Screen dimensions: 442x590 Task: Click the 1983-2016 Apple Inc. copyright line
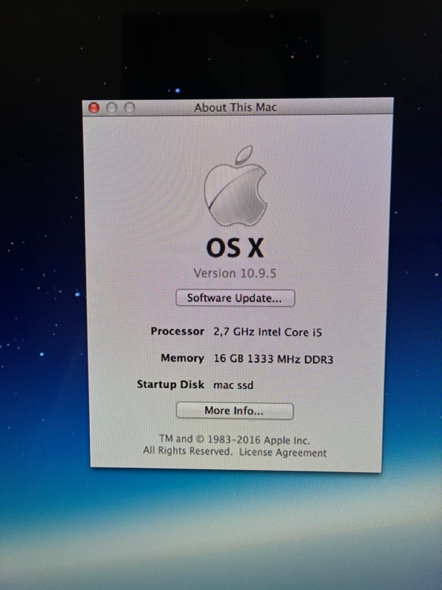pyautogui.click(x=234, y=440)
